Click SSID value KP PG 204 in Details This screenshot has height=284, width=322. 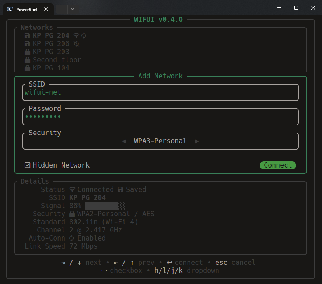pyautogui.click(x=87, y=197)
